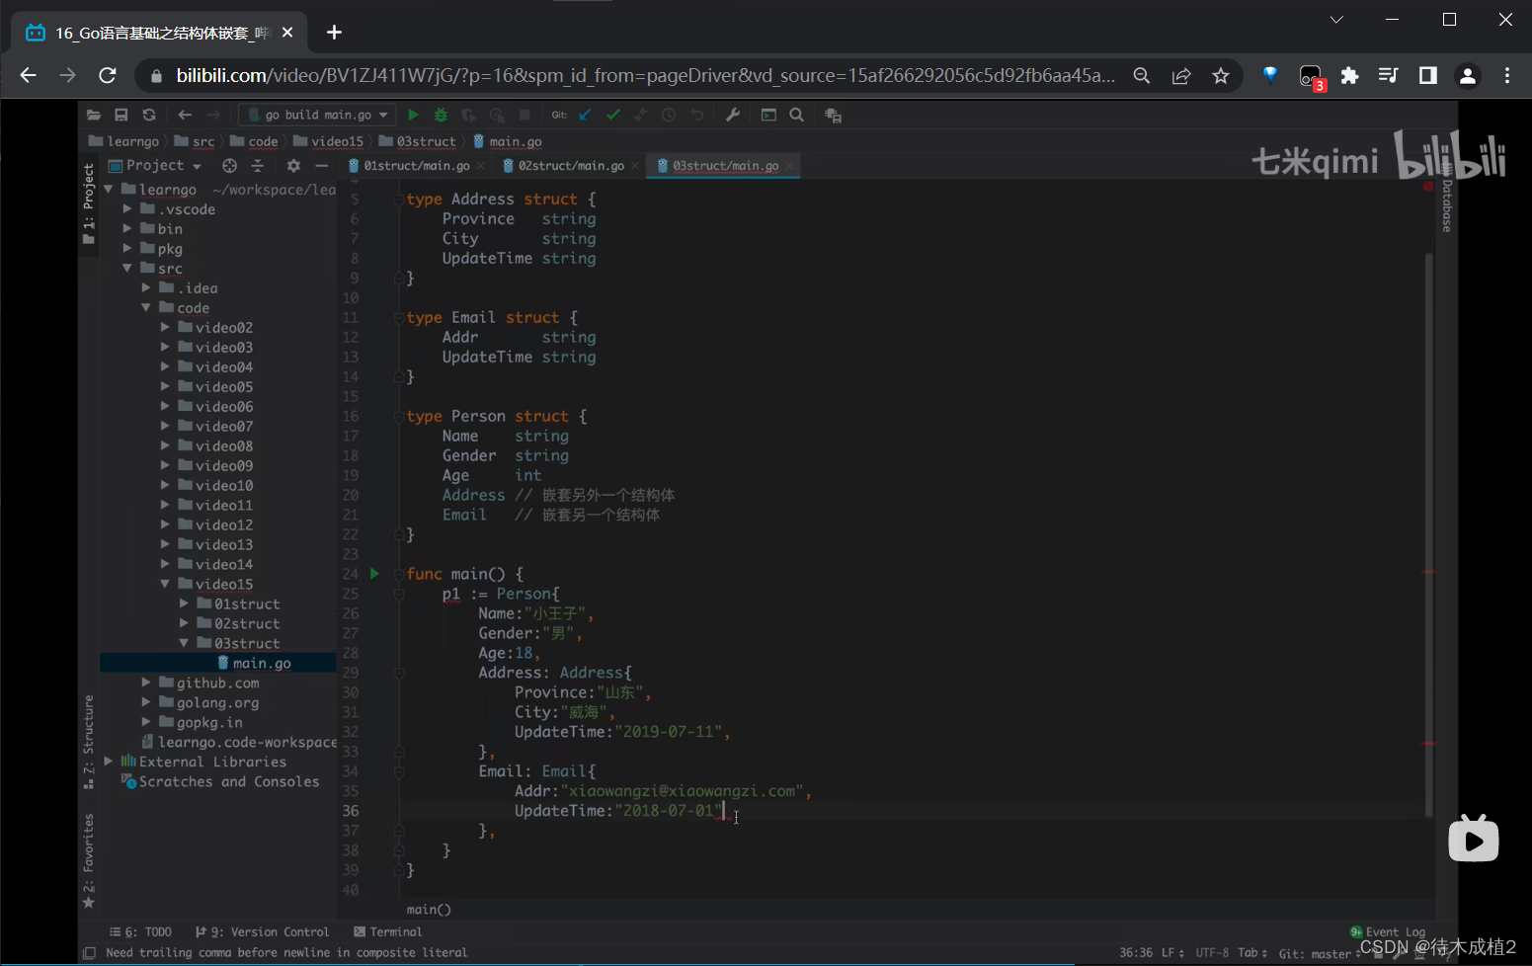Toggle the 6: TODO tool window

point(140,932)
